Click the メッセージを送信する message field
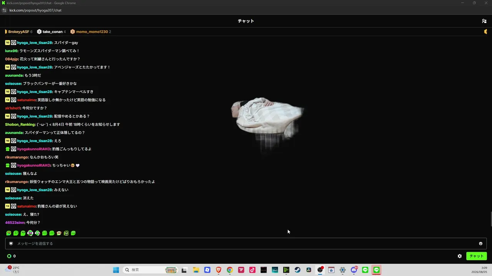 [246, 243]
